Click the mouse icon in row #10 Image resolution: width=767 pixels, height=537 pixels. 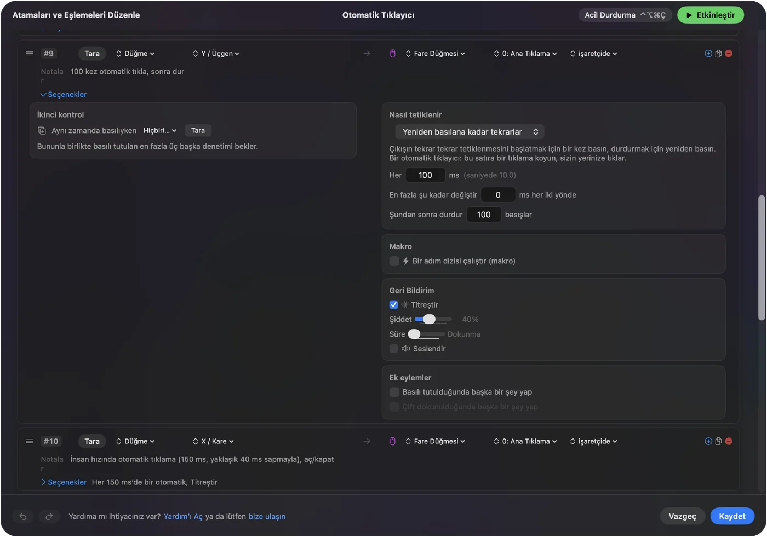pos(393,441)
